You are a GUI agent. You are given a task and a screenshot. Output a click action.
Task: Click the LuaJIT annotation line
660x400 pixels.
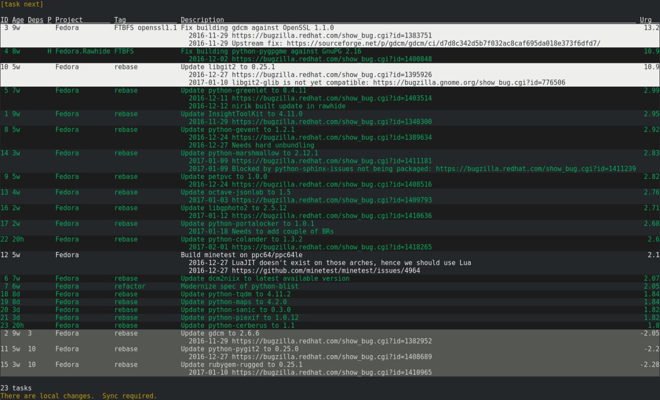(330, 263)
